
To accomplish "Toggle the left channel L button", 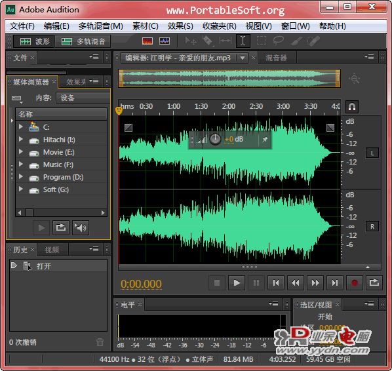I will click(x=372, y=153).
